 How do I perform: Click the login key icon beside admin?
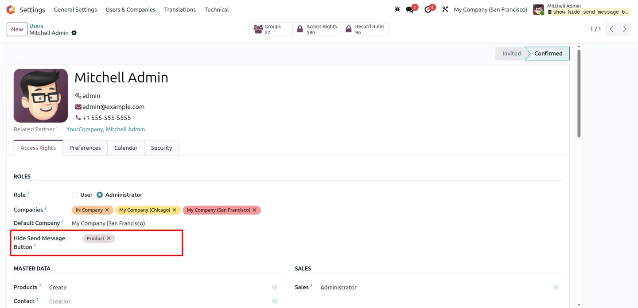click(x=78, y=96)
